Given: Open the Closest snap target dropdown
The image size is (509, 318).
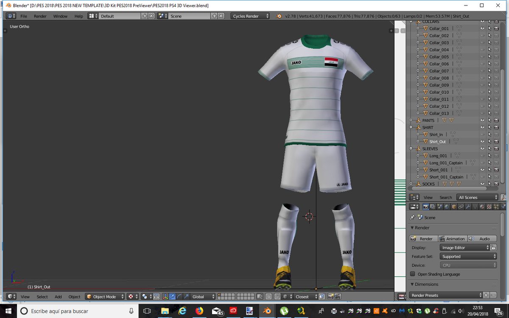Looking at the screenshot, I should (306, 297).
